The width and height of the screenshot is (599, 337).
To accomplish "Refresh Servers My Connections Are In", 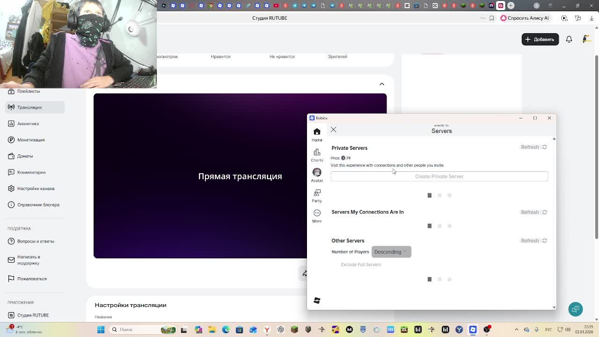I will point(534,212).
